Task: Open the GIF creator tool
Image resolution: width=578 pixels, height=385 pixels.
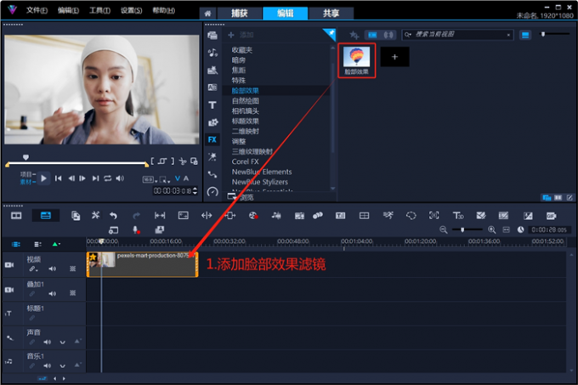Action: pyautogui.click(x=551, y=216)
